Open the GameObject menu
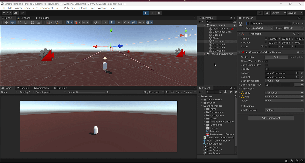Image resolution: width=305 pixels, height=163 pixels. 31,8
